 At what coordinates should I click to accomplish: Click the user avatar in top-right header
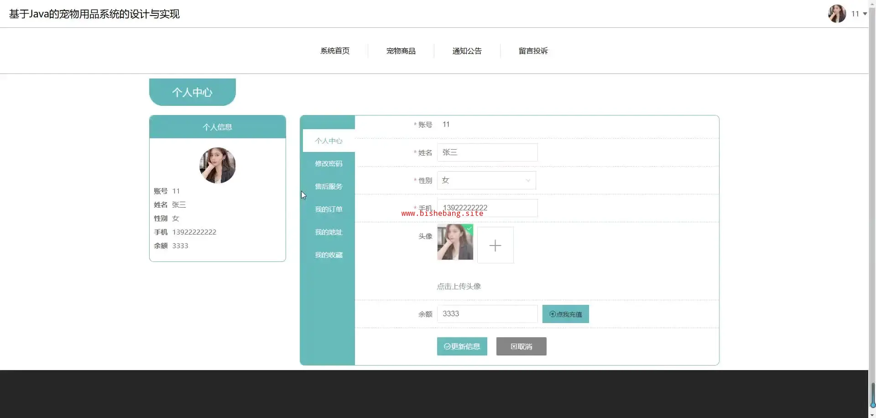click(837, 14)
